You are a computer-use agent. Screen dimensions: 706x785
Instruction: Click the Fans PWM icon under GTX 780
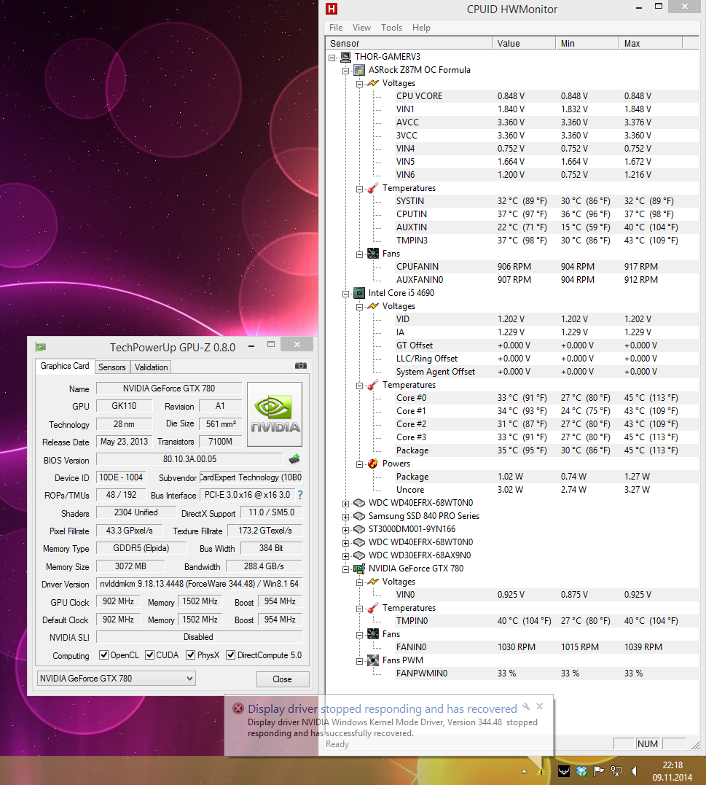[373, 660]
